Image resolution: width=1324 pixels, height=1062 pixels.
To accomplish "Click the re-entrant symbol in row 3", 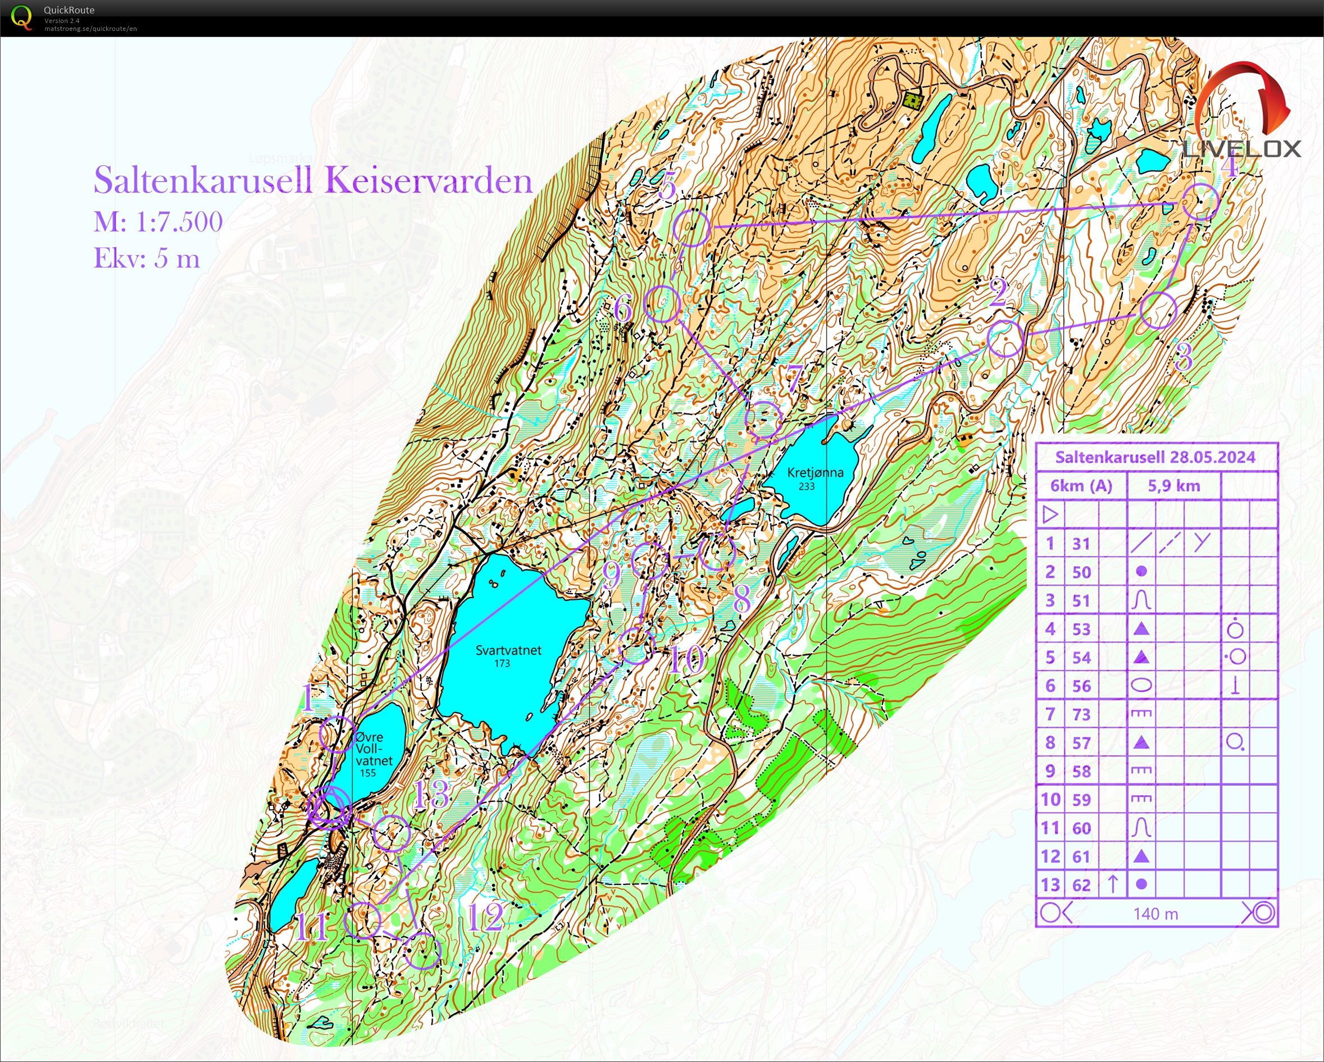I will click(x=1141, y=600).
